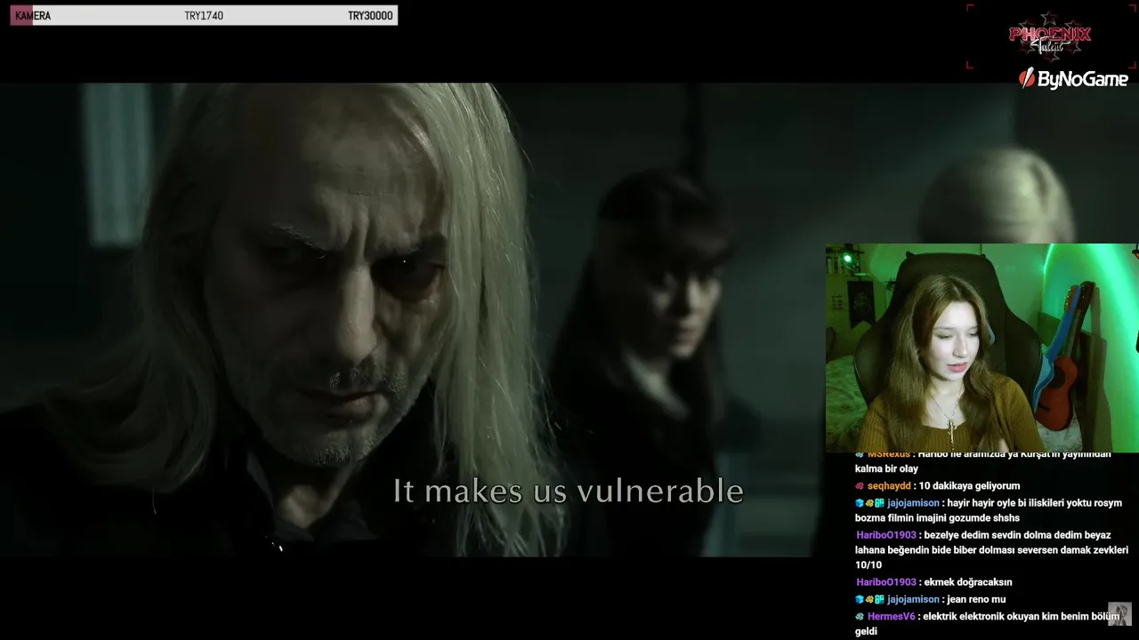This screenshot has height=640, width=1139.
Task: Click username HermesV6 in chat
Action: pos(891,616)
